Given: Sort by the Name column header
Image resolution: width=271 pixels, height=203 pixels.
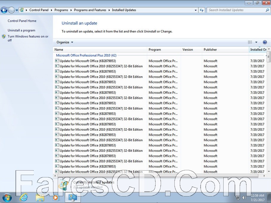Looking at the screenshot, I should pos(100,49).
